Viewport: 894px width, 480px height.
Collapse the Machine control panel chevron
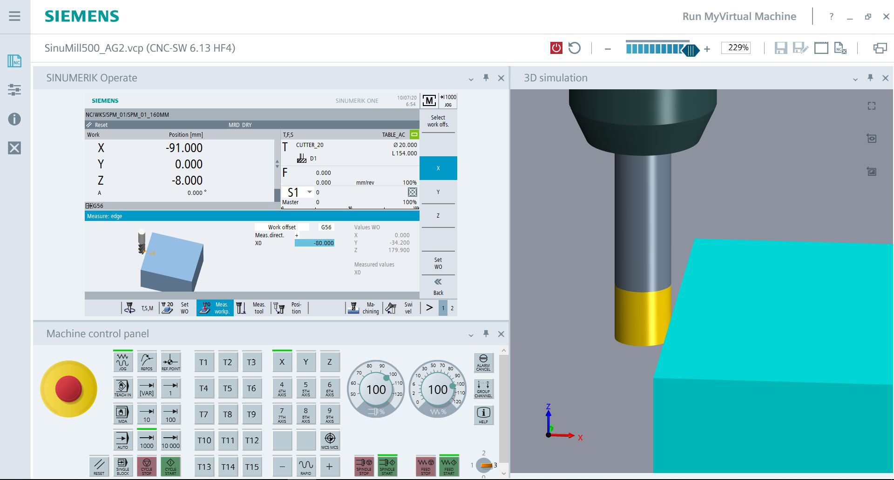click(x=472, y=334)
